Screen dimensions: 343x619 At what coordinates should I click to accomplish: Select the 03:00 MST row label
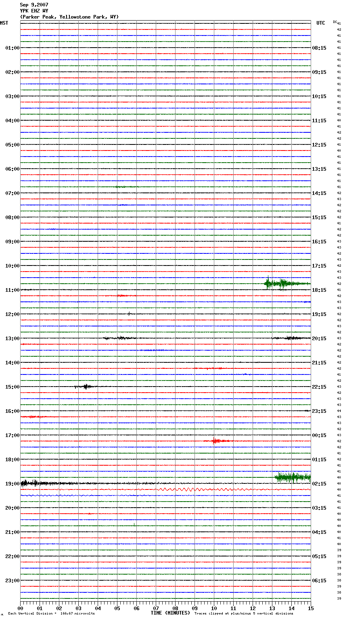[x=13, y=96]
